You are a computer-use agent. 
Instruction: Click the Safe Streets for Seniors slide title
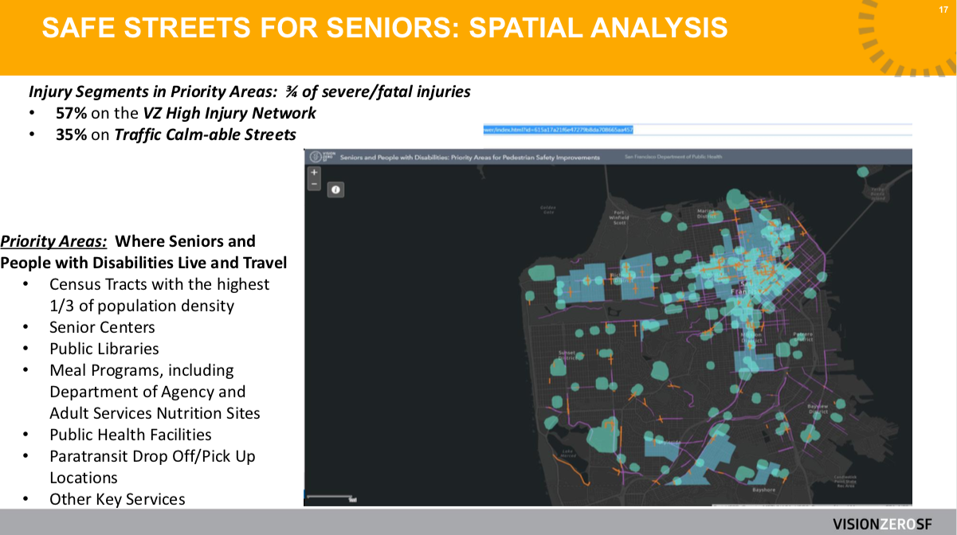click(384, 29)
